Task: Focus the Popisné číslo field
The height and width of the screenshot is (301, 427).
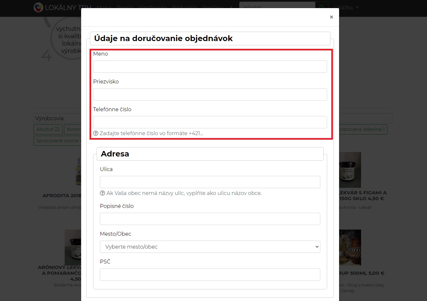Action: pos(210,219)
